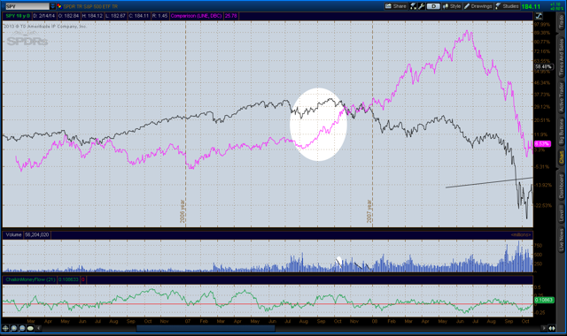Open the Active Trader sidebar tab
567x336 pixels.
(561, 96)
